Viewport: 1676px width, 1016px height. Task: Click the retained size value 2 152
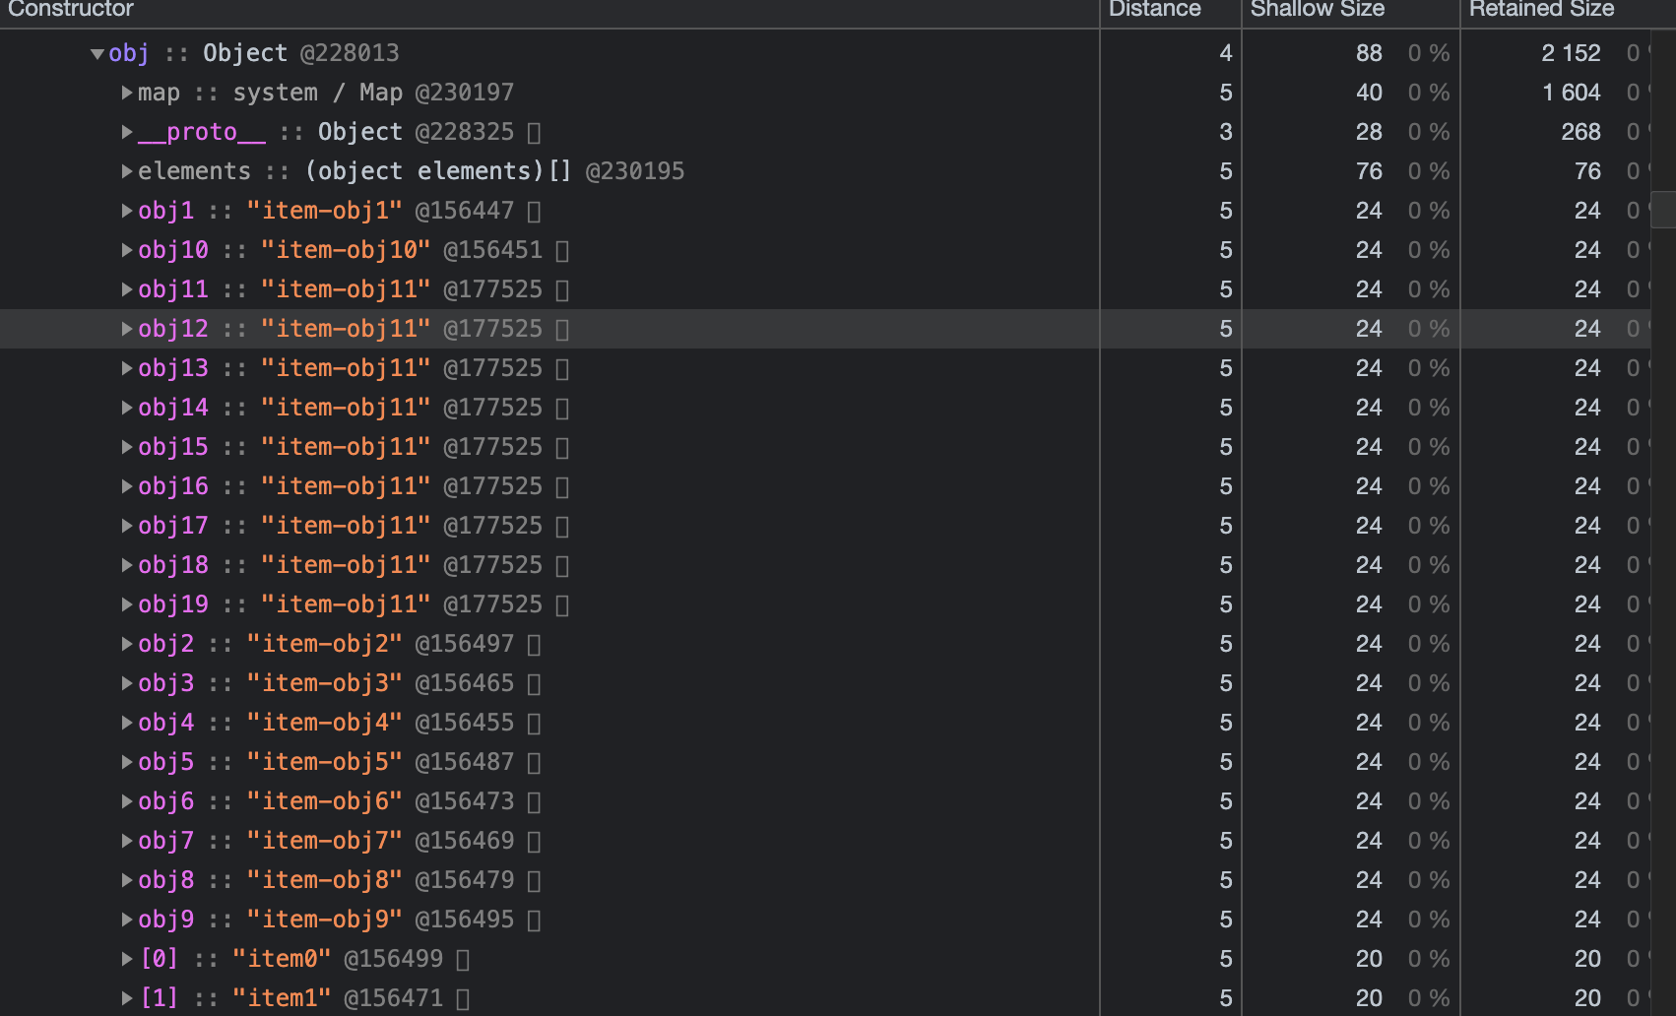coord(1571,53)
